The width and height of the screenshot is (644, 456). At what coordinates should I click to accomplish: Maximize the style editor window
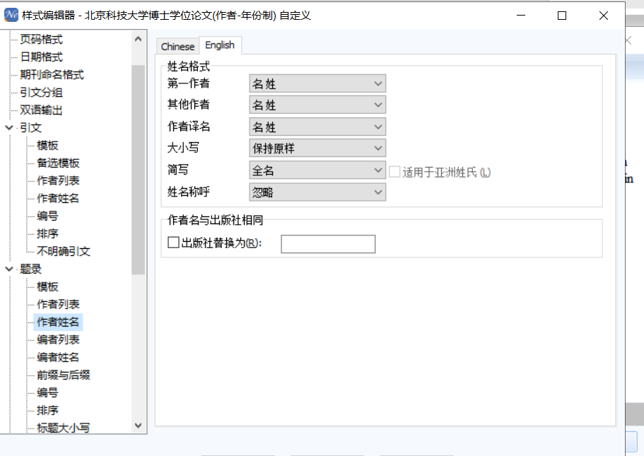pos(562,16)
